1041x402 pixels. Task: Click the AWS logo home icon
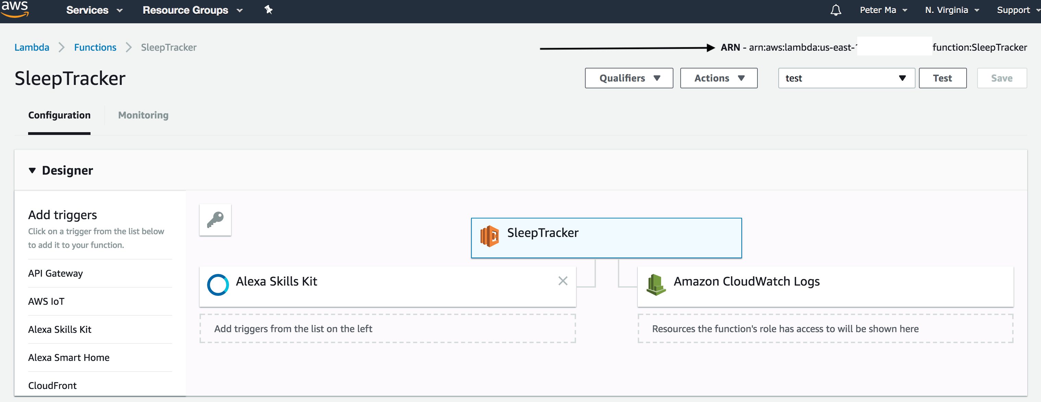pyautogui.click(x=15, y=9)
